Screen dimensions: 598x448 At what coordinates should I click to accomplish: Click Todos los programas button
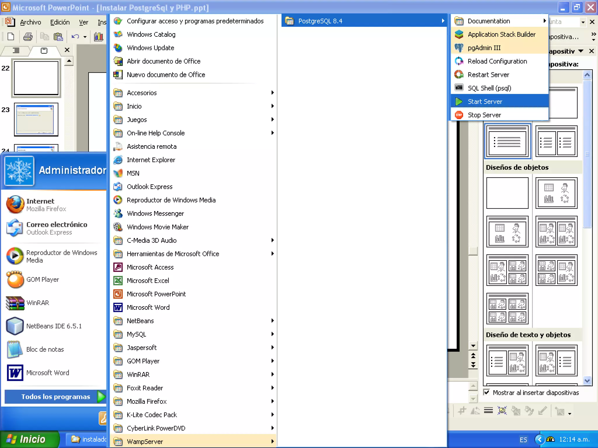[55, 397]
